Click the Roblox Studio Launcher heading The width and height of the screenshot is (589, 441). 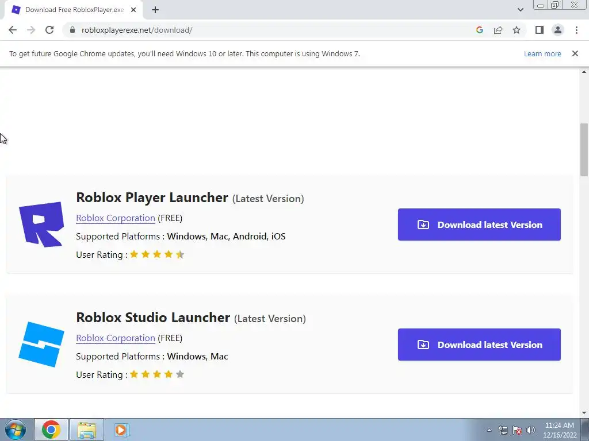click(153, 317)
